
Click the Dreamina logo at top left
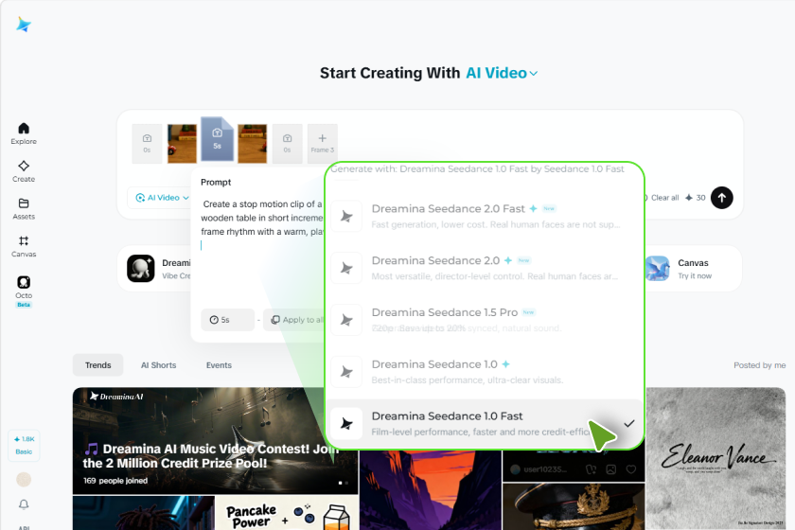tap(24, 25)
